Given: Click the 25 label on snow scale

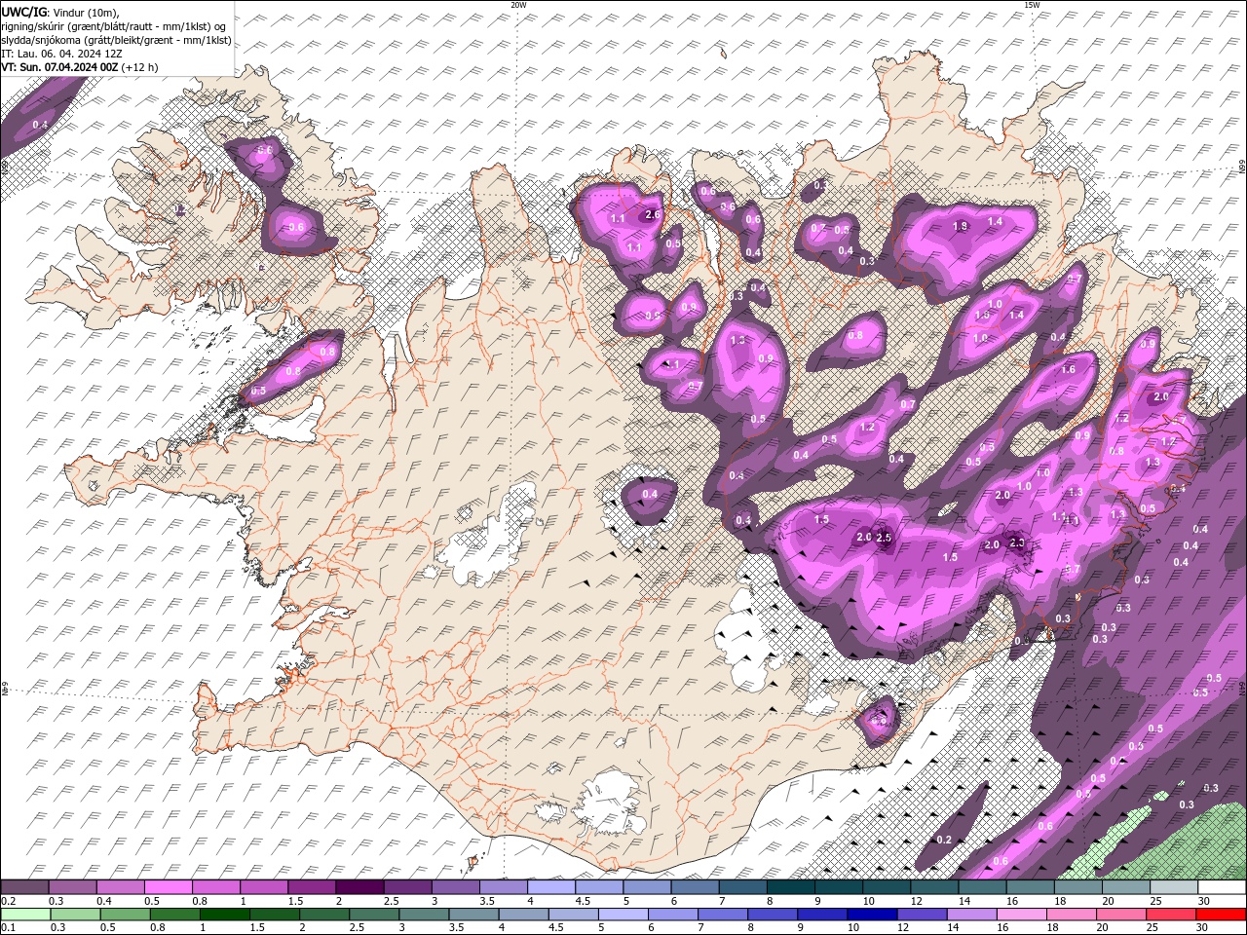Looking at the screenshot, I should point(1154,901).
